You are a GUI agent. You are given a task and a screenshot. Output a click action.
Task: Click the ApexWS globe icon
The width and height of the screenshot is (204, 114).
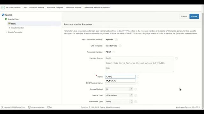point(3,15)
